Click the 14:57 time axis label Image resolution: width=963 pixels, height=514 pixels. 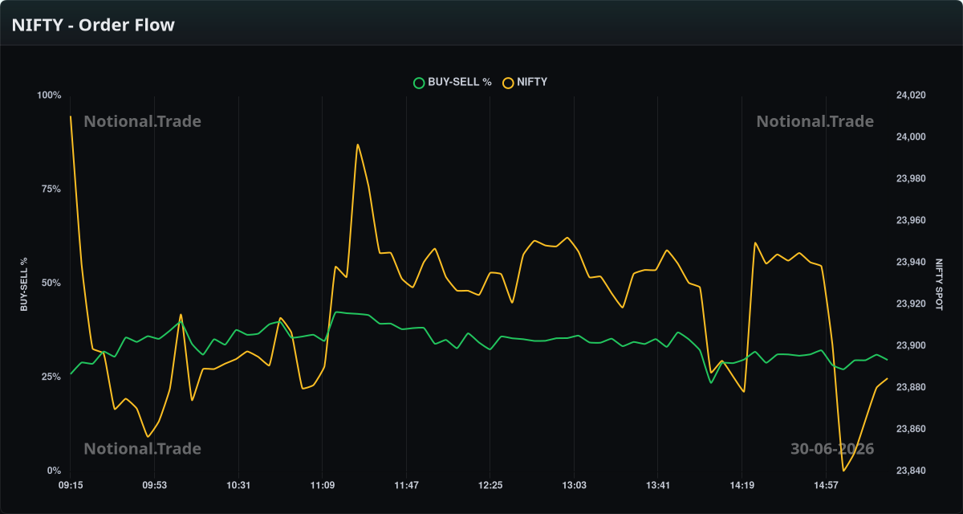(825, 485)
